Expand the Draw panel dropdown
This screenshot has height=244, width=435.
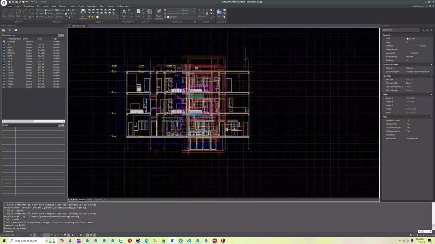18,22
